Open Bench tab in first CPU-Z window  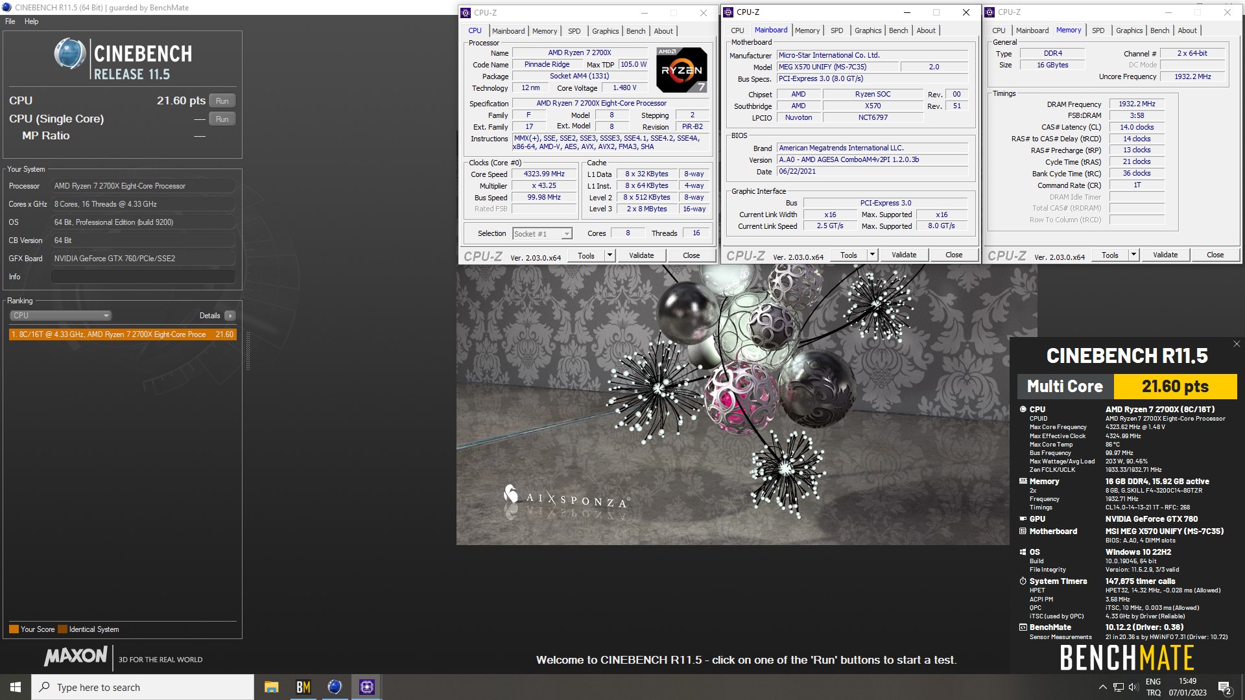(636, 31)
